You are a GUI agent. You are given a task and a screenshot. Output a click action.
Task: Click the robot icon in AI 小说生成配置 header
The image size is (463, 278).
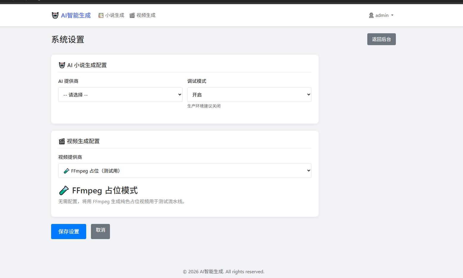(62, 65)
